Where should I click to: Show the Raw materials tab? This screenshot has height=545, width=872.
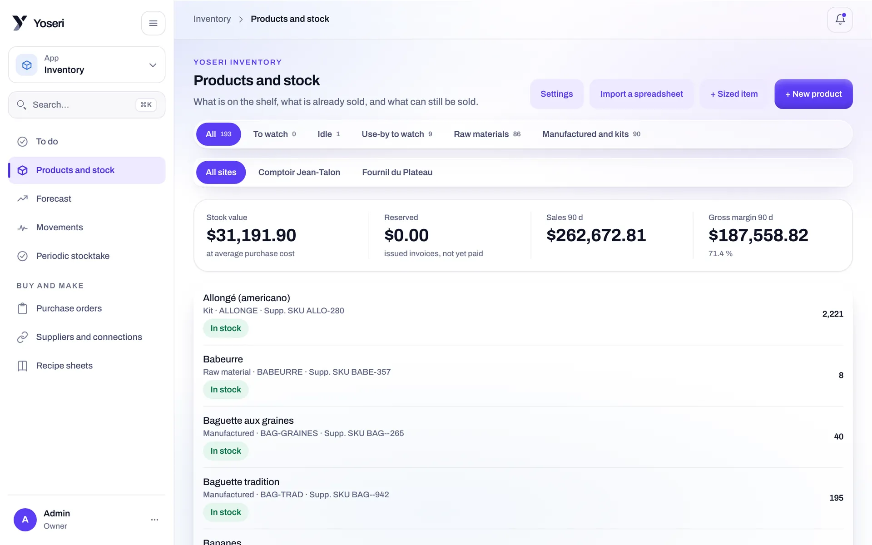pos(487,134)
